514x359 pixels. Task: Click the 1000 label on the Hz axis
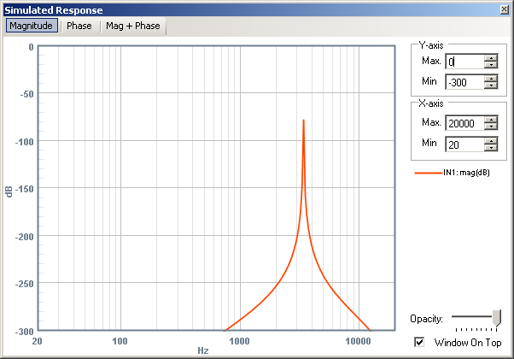(x=240, y=341)
